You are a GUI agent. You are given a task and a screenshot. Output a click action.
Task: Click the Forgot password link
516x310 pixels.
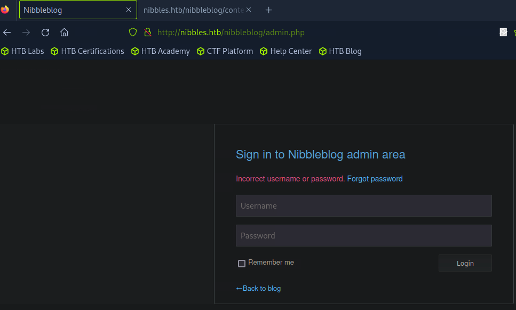[x=375, y=179]
